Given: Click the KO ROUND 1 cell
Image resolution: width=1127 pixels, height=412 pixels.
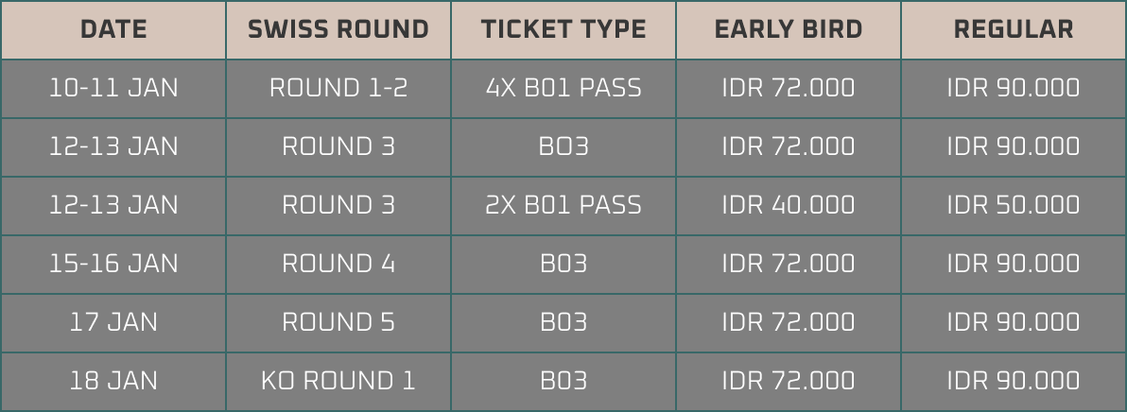Looking at the screenshot, I should pos(338,381).
